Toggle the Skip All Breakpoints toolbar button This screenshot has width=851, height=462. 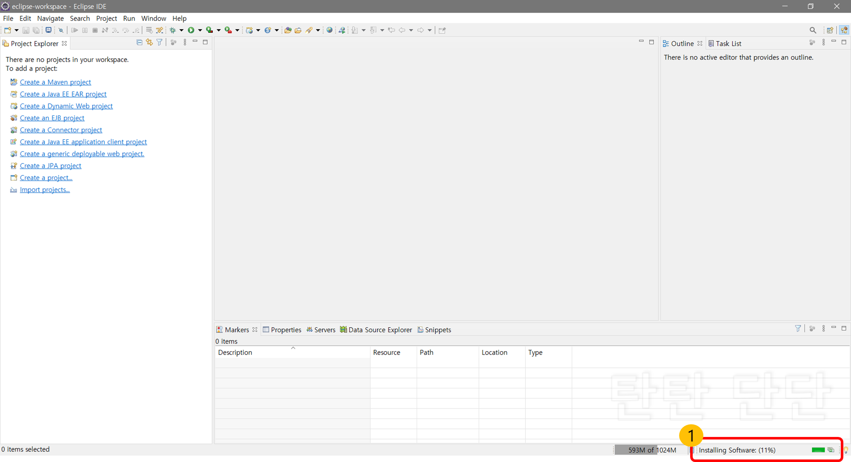(x=61, y=30)
